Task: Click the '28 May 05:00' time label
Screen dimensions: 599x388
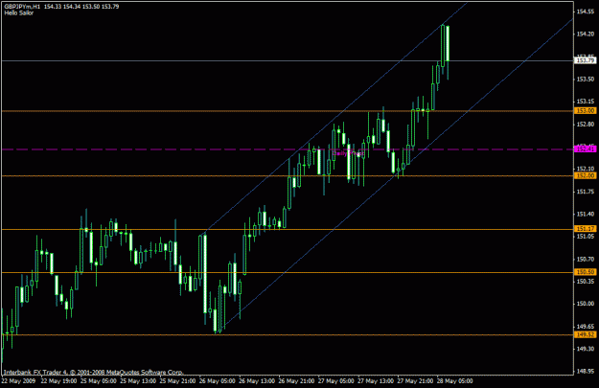Action: pos(454,381)
